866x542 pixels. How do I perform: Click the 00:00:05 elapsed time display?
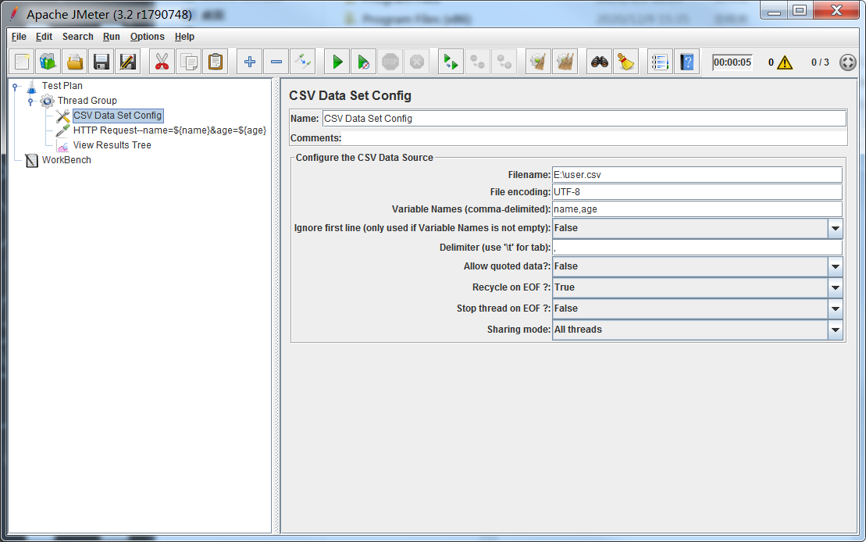click(x=732, y=62)
